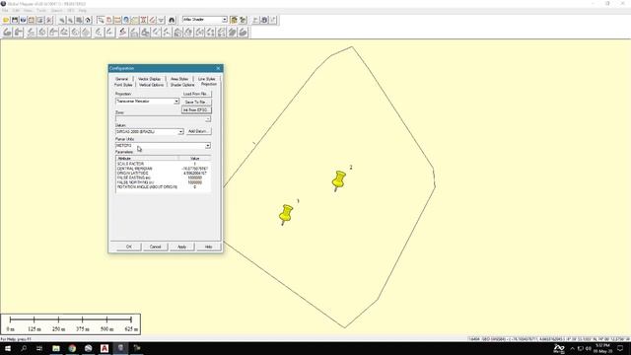631x355 pixels.
Task: Open the 3D View binoculars icon
Action: (172, 20)
